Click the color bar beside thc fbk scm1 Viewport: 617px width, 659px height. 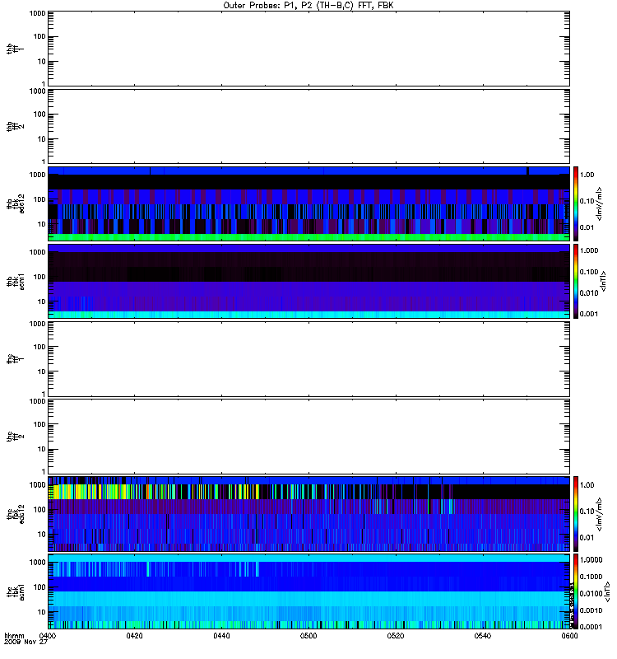pyautogui.click(x=576, y=591)
